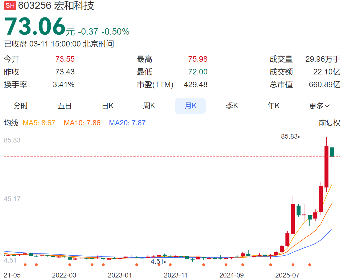Click the red SH exchange badge
The height and width of the screenshot is (280, 344).
click(x=10, y=6)
